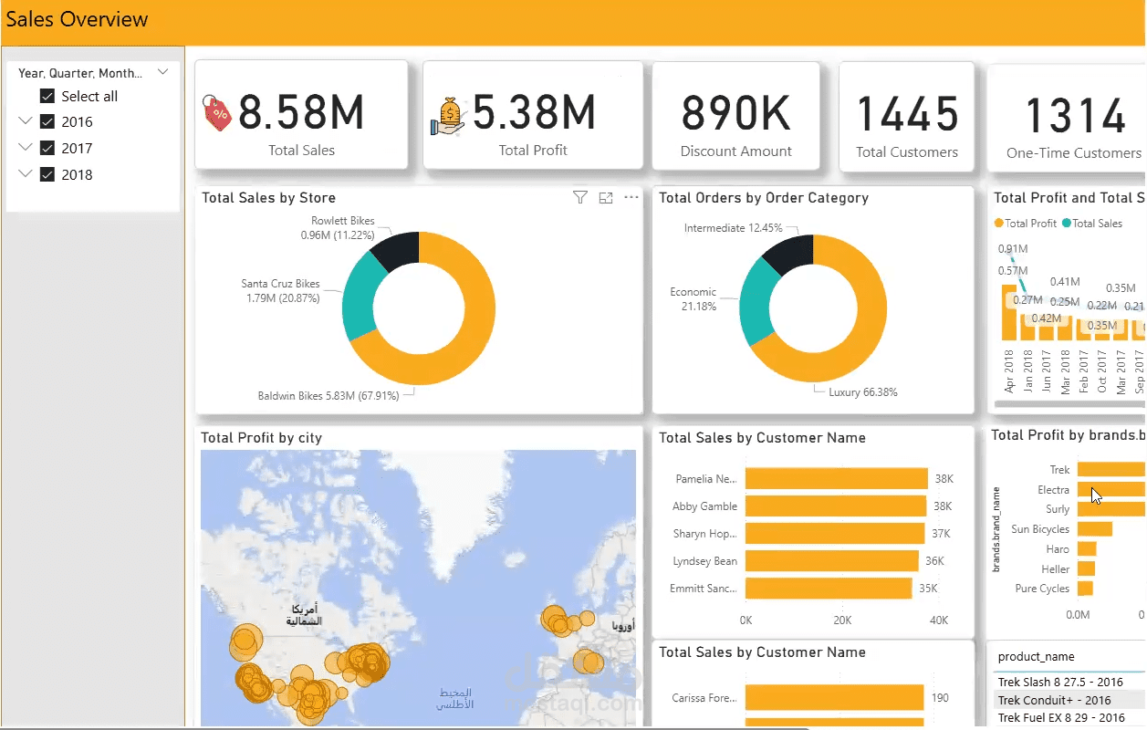Enter focus mode on Total Sales by Store visual
Image resolution: width=1147 pixels, height=730 pixels.
605,197
